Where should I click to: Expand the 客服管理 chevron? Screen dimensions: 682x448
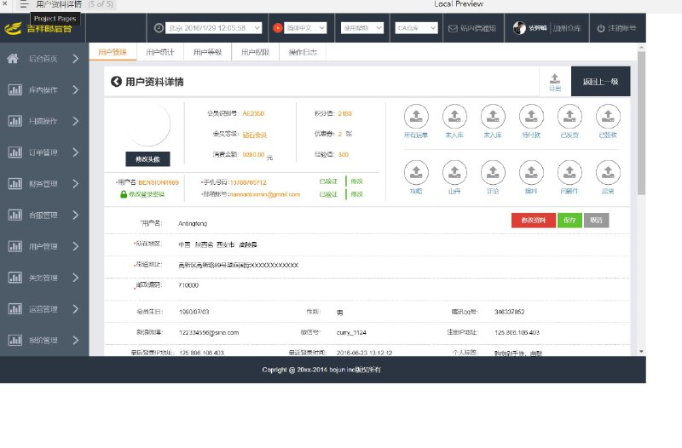click(x=76, y=215)
